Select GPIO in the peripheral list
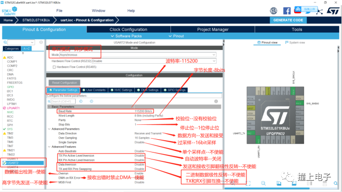 coord(10,87)
